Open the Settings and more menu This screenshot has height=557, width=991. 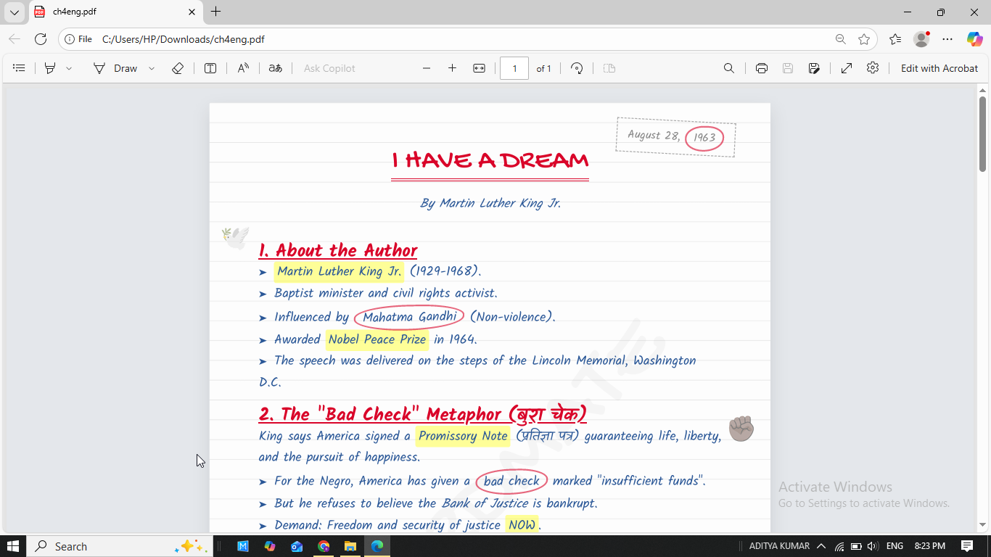pos(947,39)
